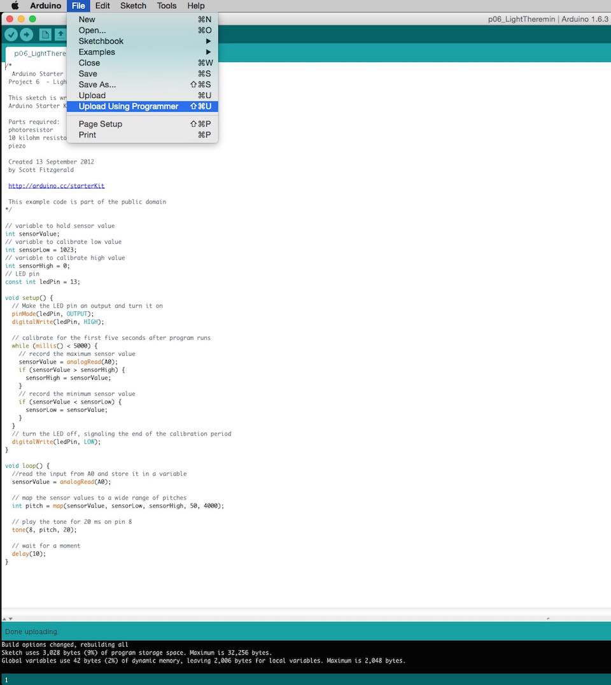
Task: Click the red close window button
Action: pos(10,19)
